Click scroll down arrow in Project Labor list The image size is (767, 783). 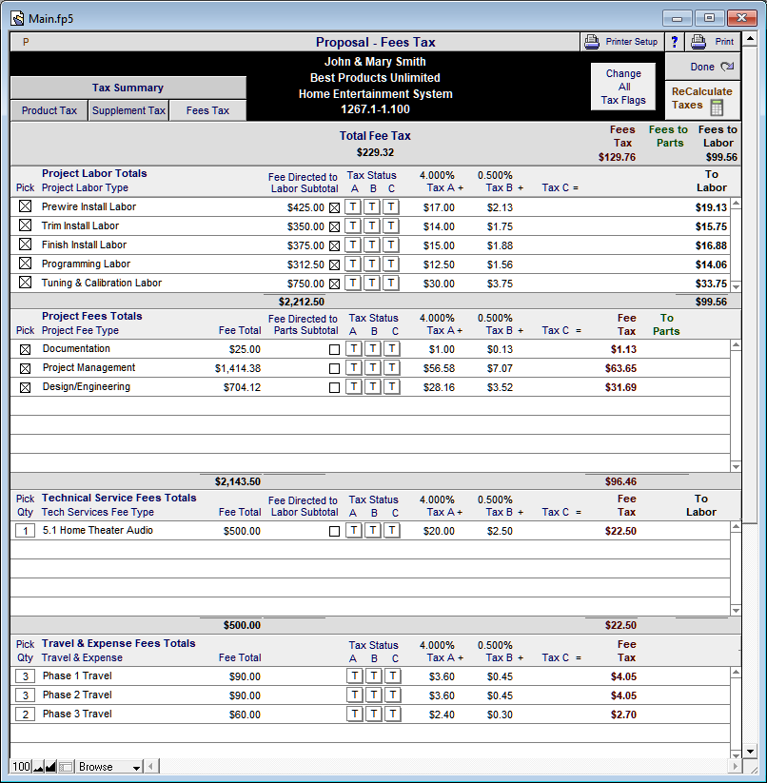[x=736, y=286]
